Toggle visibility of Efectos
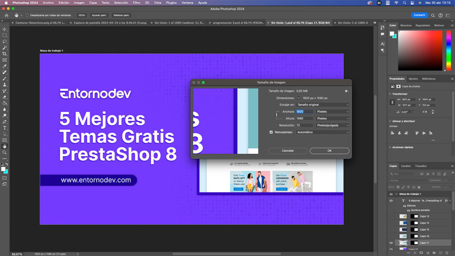Viewport: 455px width, 256px height. pos(404,206)
